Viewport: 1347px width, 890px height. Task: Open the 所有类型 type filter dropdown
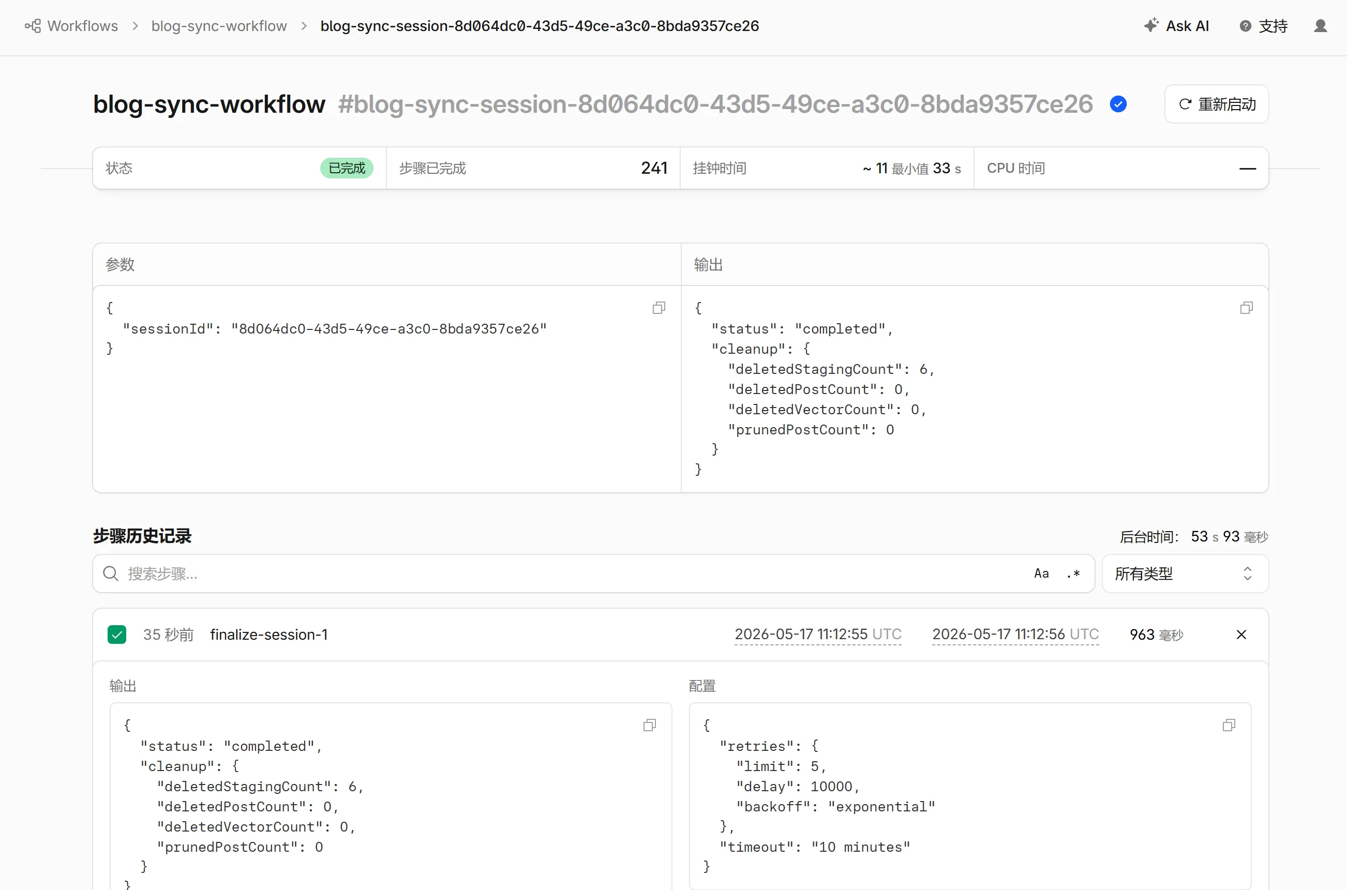tap(1185, 574)
